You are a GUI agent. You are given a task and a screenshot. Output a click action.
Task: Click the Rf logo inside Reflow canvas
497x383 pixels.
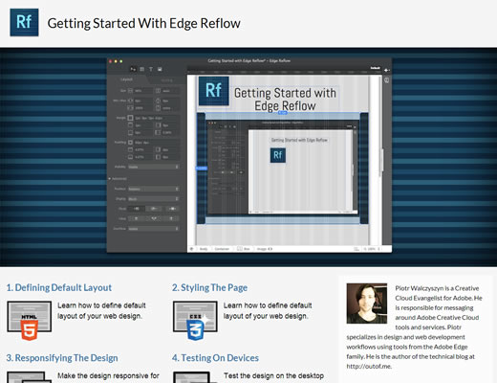(x=214, y=91)
